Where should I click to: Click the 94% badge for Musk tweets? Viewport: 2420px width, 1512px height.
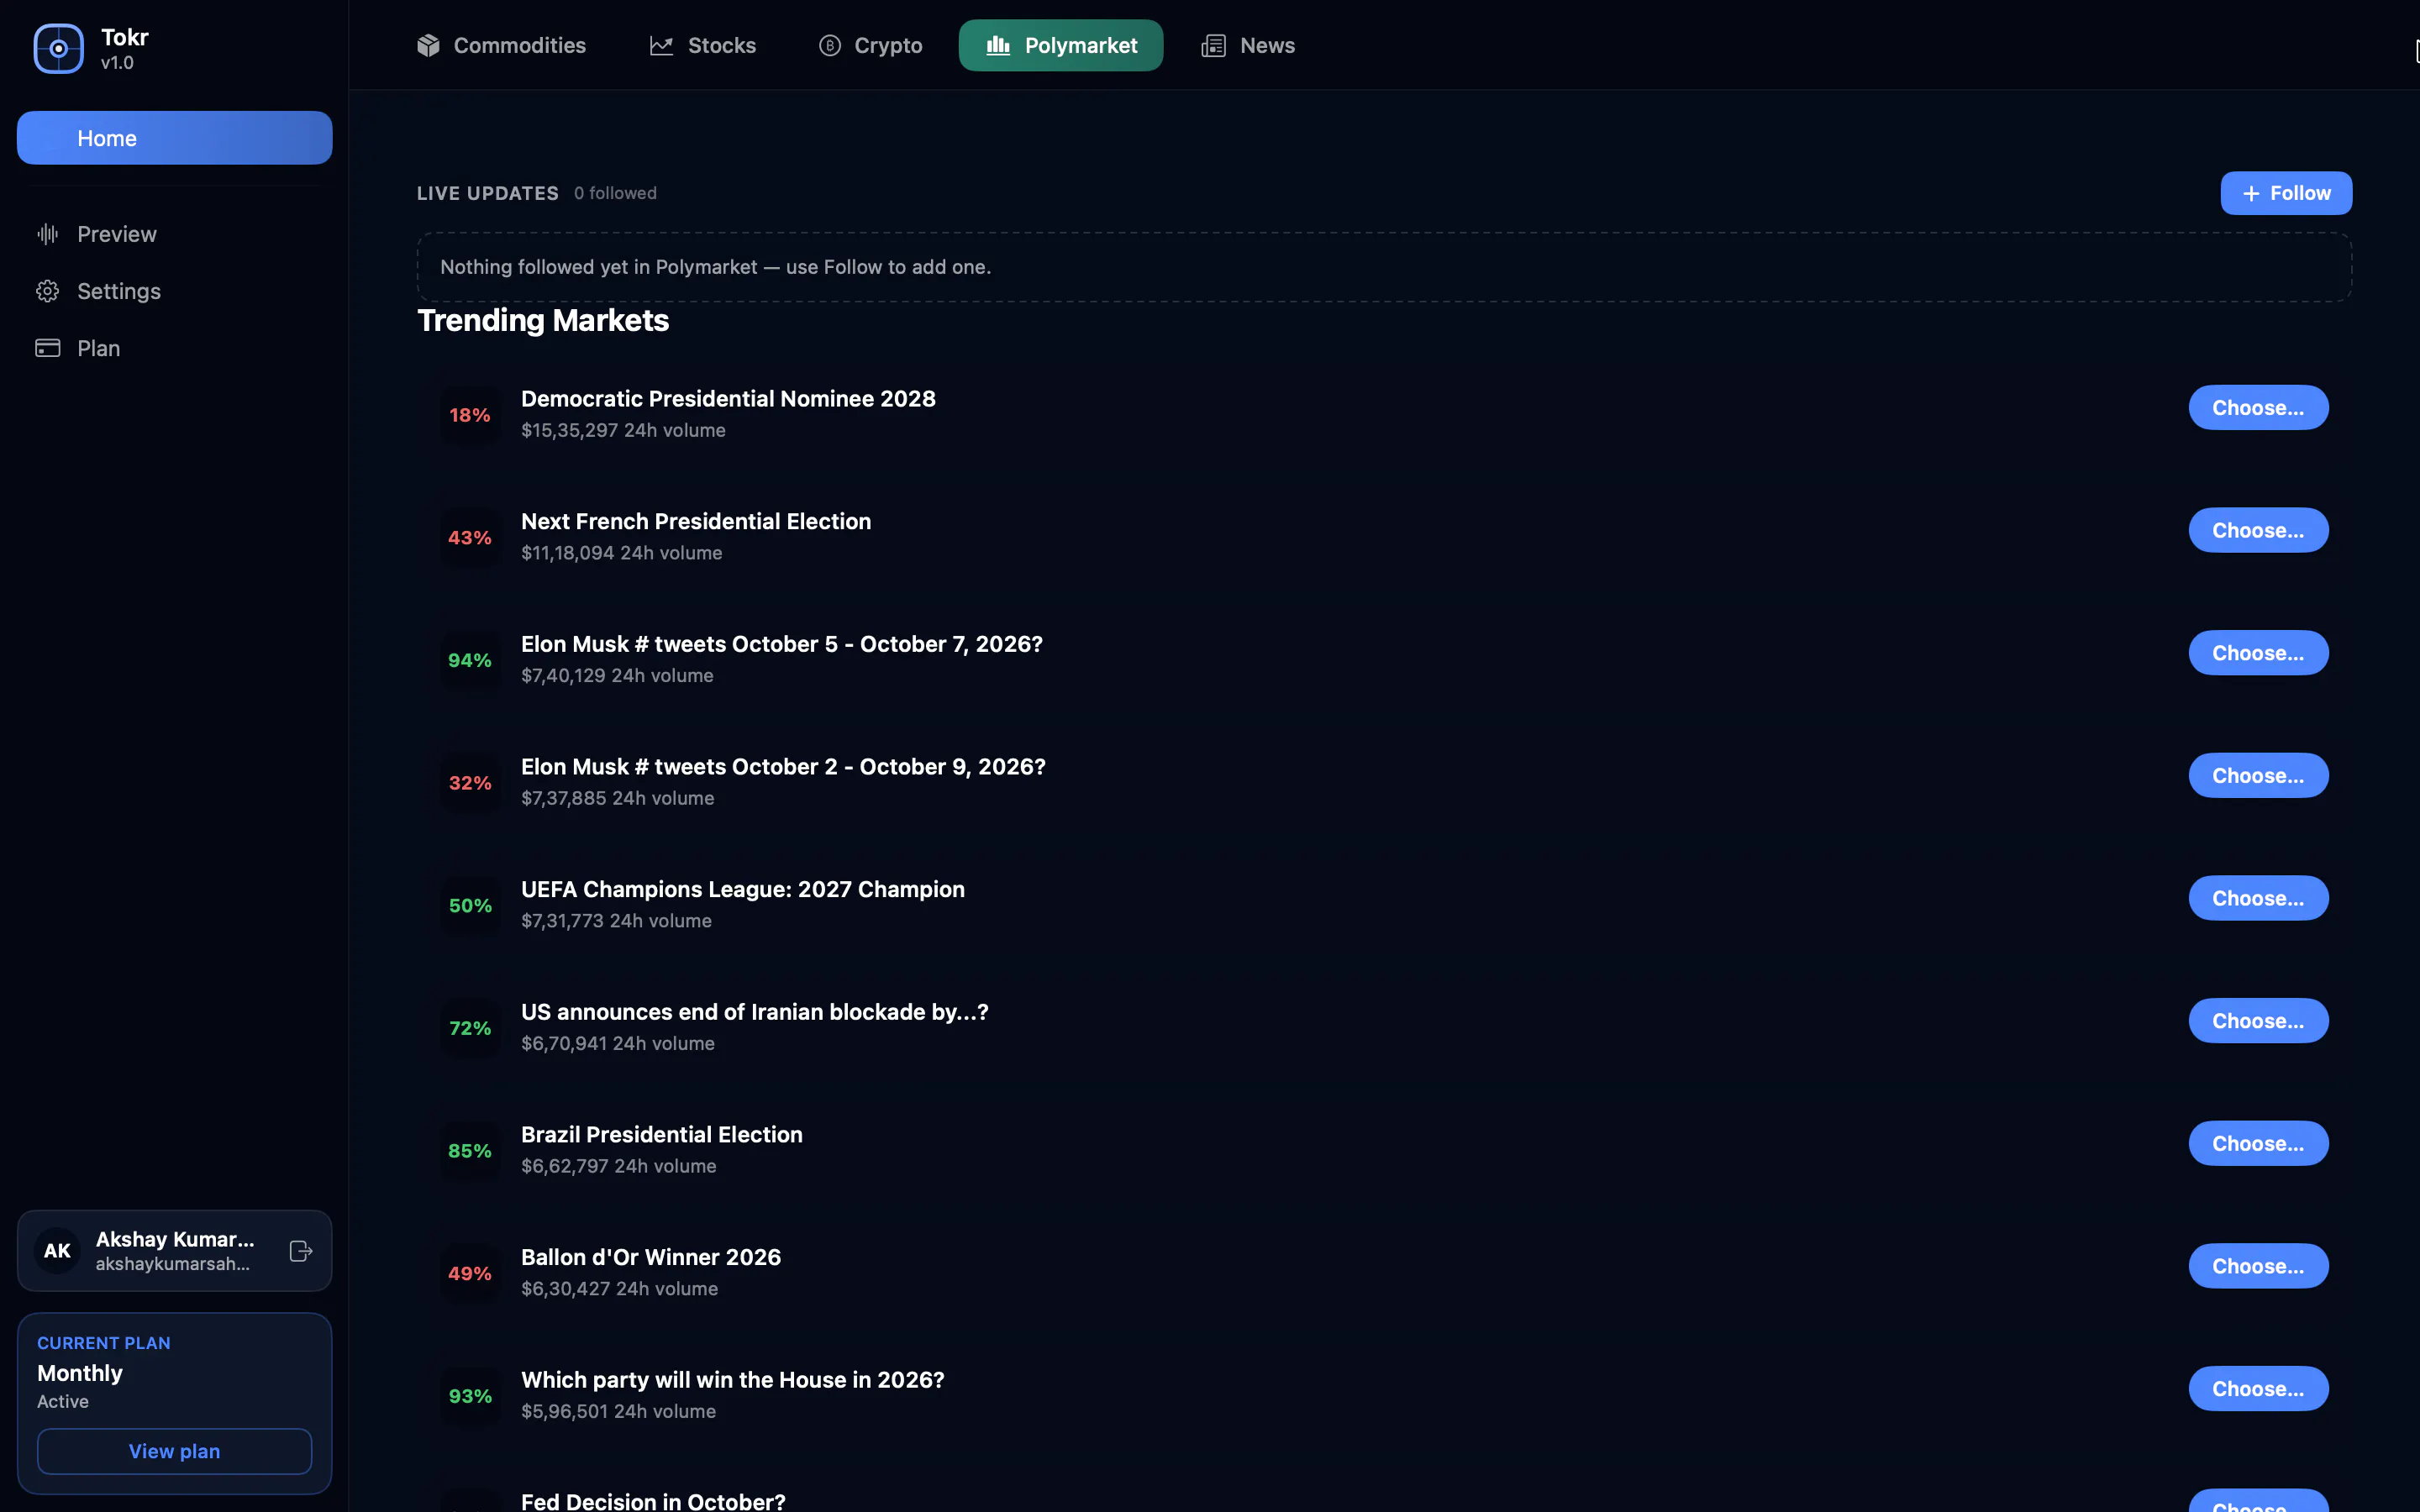pos(470,660)
